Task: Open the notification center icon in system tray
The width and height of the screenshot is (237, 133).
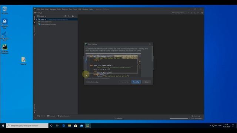Action: tap(233, 126)
